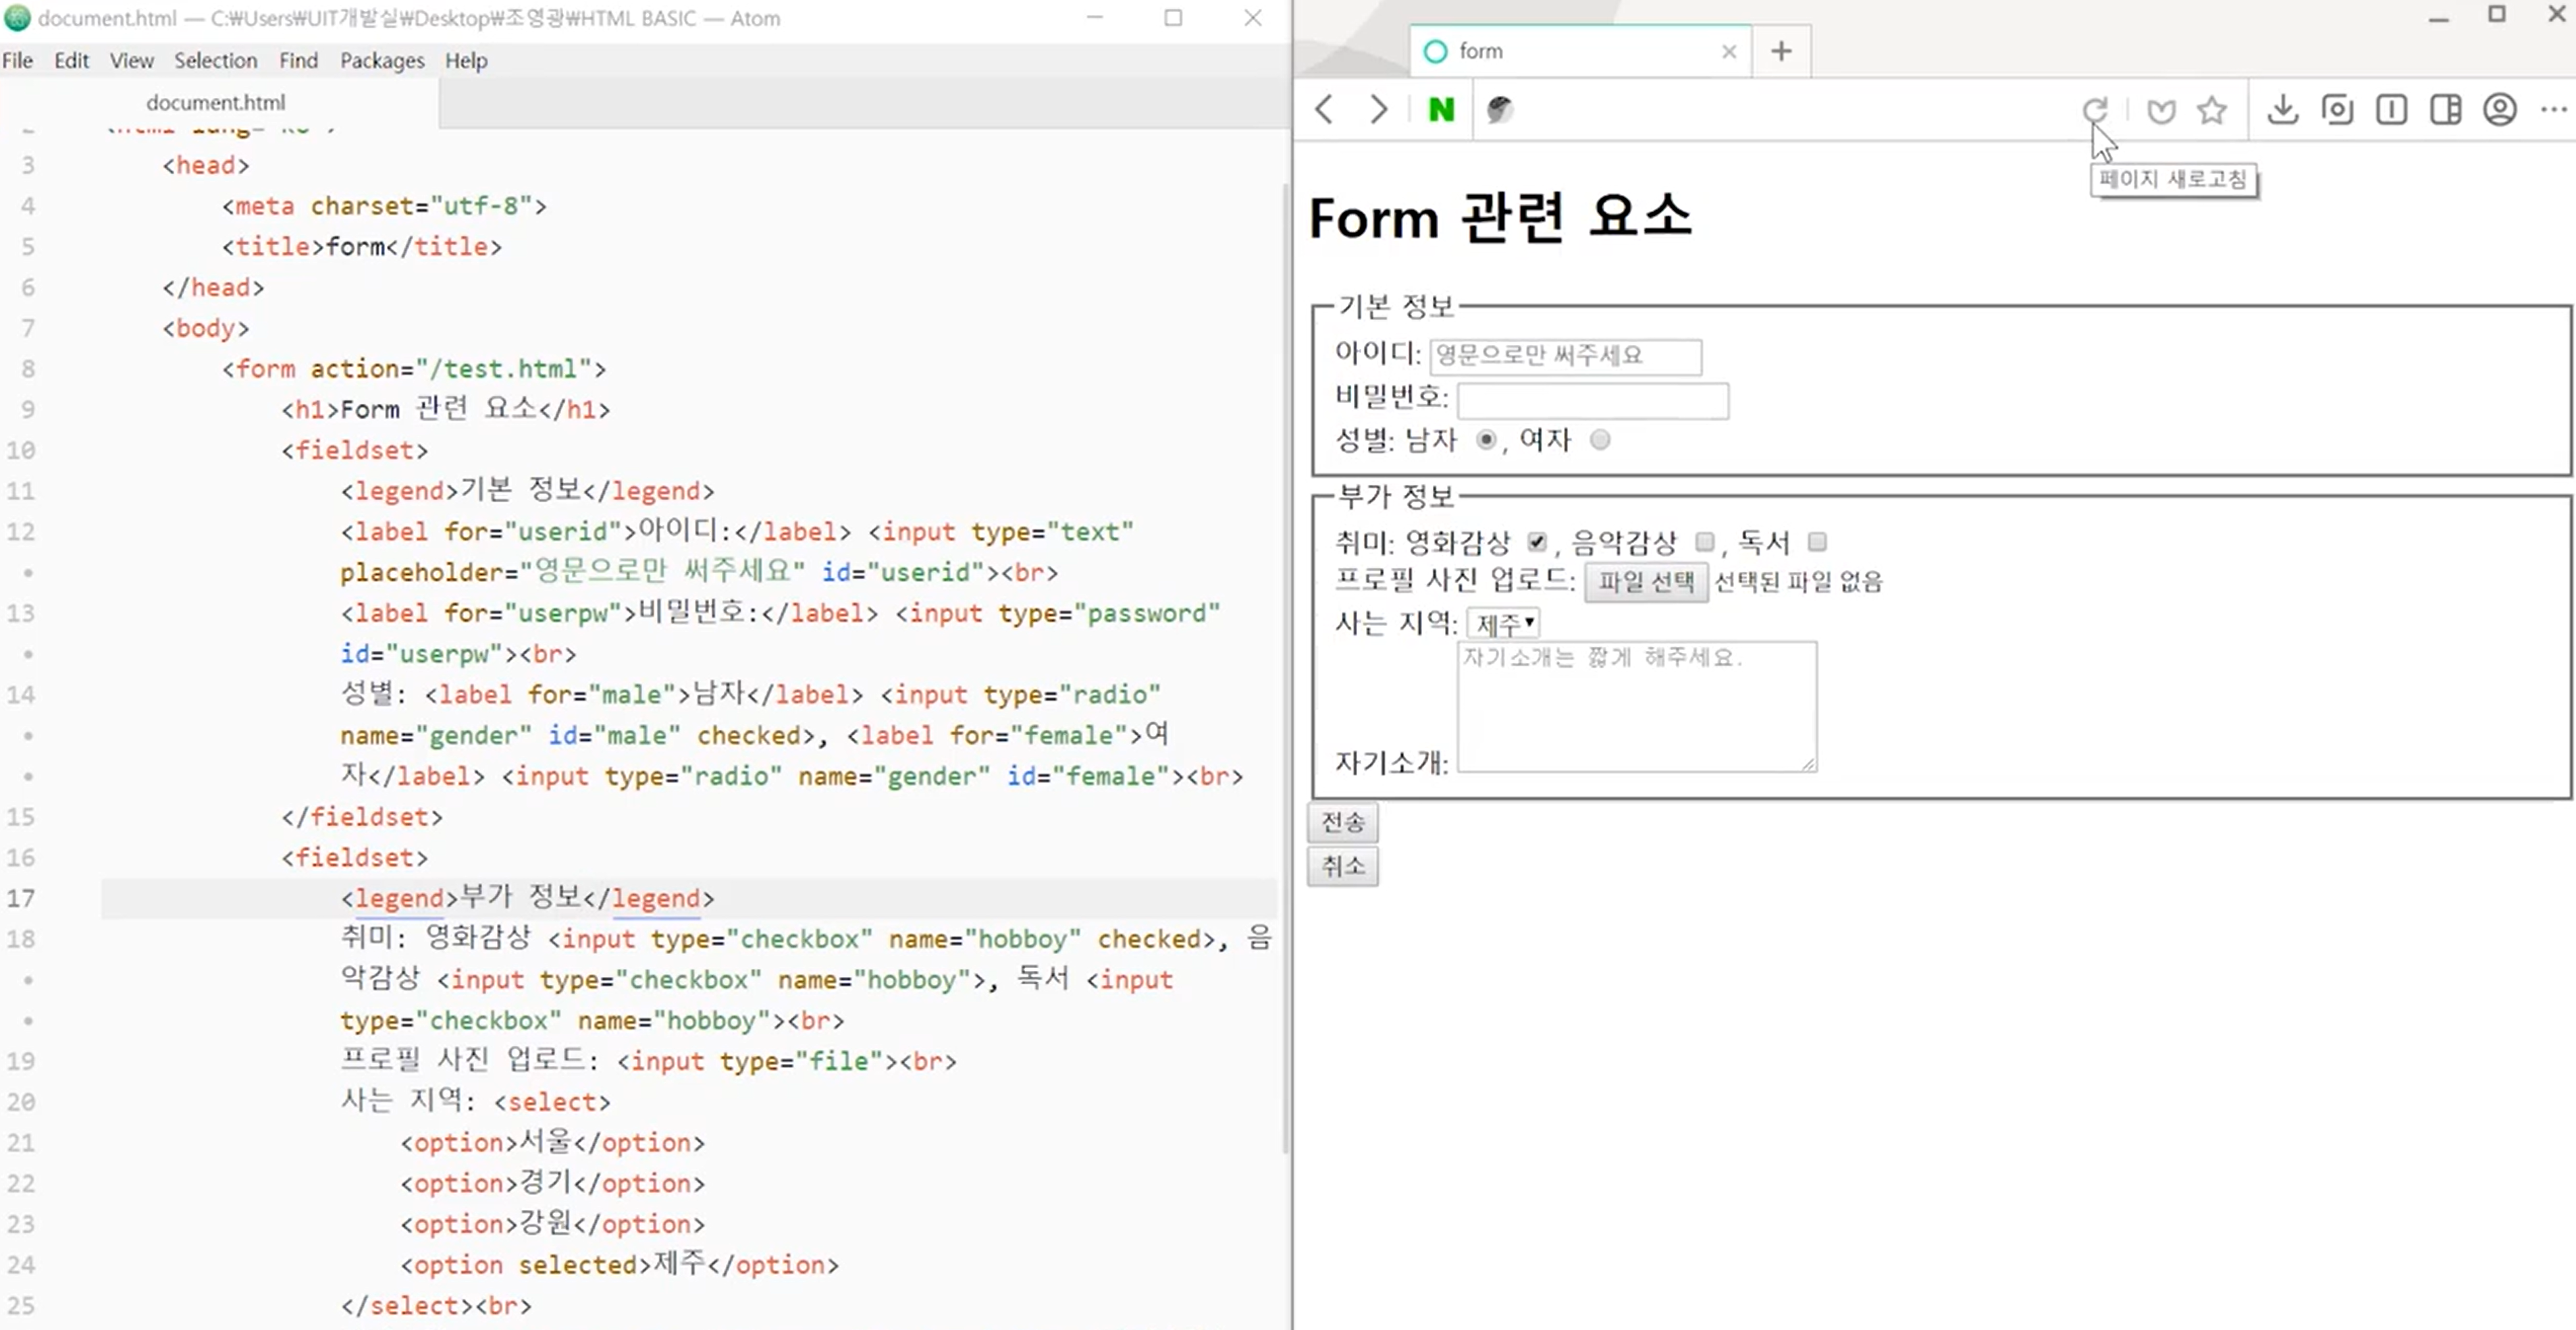Open the green Naver N home icon
Viewport: 2576px width, 1330px height.
(x=1441, y=109)
